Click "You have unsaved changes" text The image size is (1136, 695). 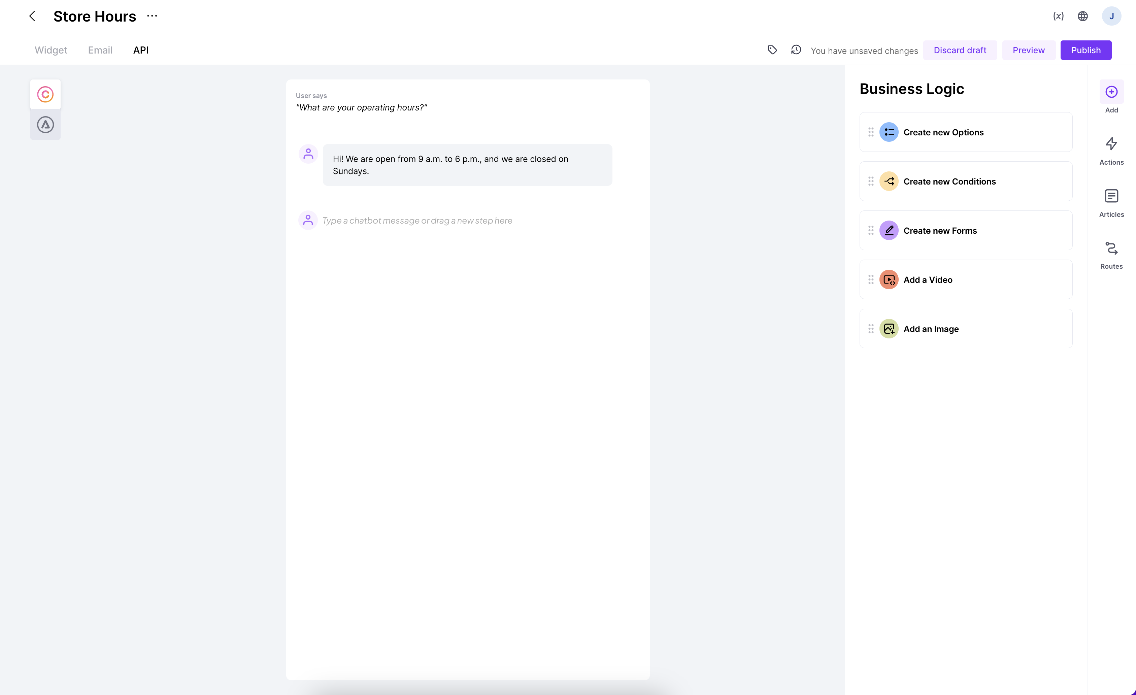[x=864, y=51]
